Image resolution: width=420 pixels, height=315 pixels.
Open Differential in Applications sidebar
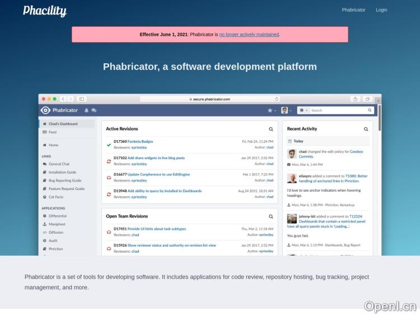tap(57, 216)
